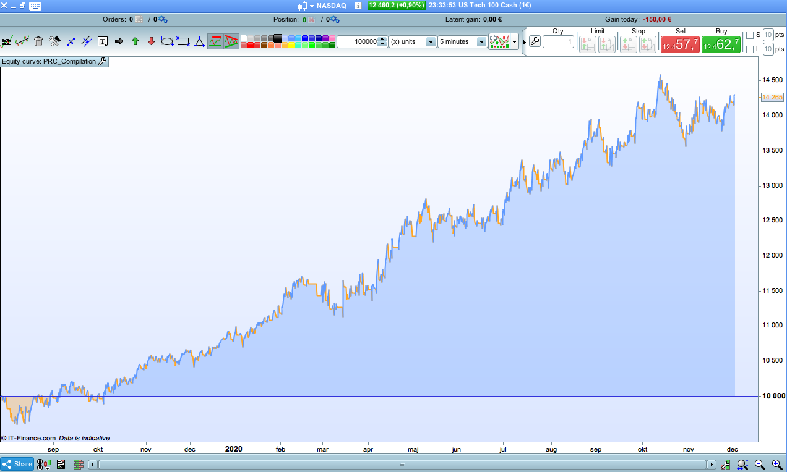Open the NASDAQ instrument title menu
The image size is (787, 472).
(327, 5)
